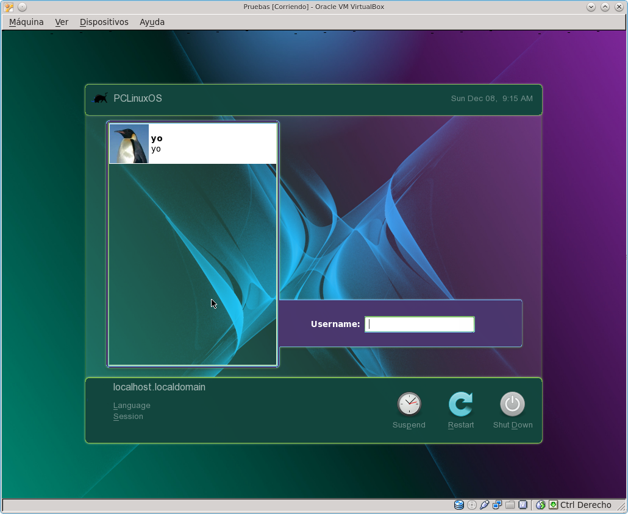628x514 pixels.
Task: Click the optical CD drive status icon
Action: [472, 505]
